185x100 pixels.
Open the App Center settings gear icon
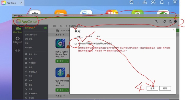pyautogui.click(x=175, y=21)
